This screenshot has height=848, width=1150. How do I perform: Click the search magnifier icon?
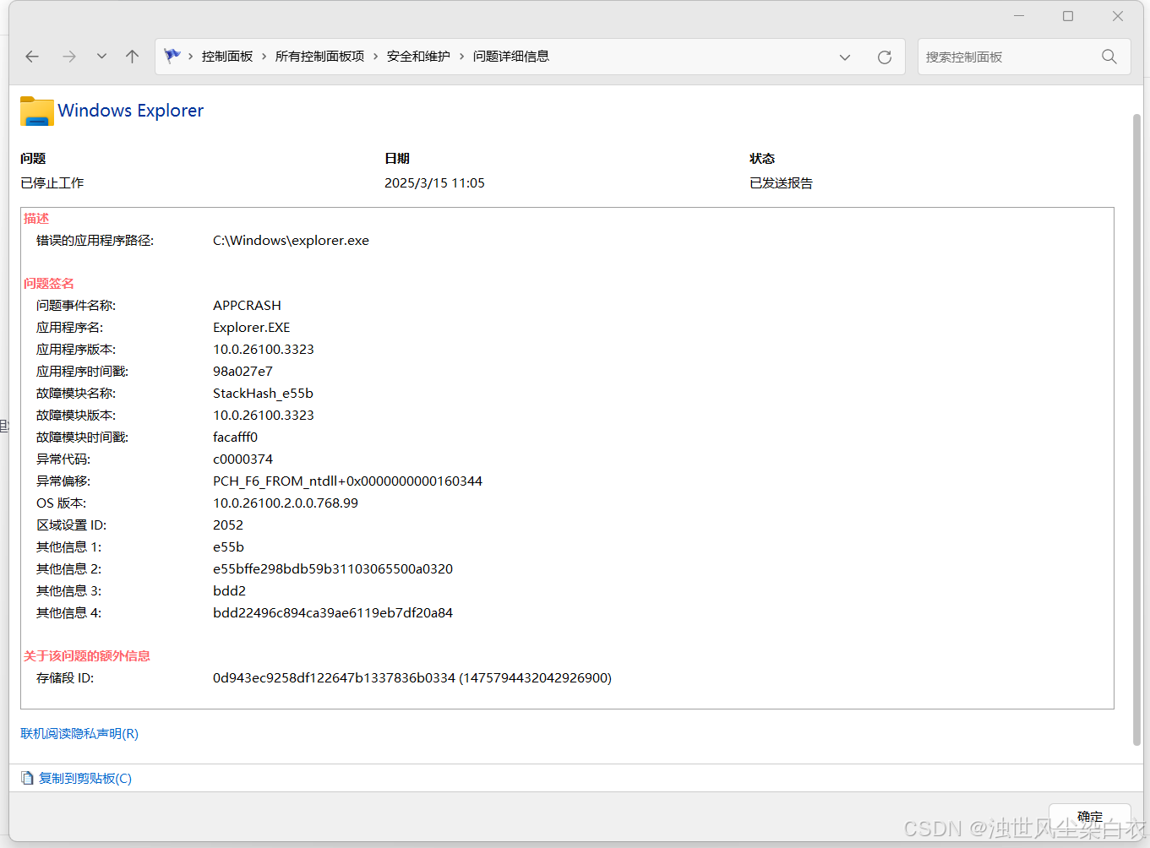pos(1109,57)
